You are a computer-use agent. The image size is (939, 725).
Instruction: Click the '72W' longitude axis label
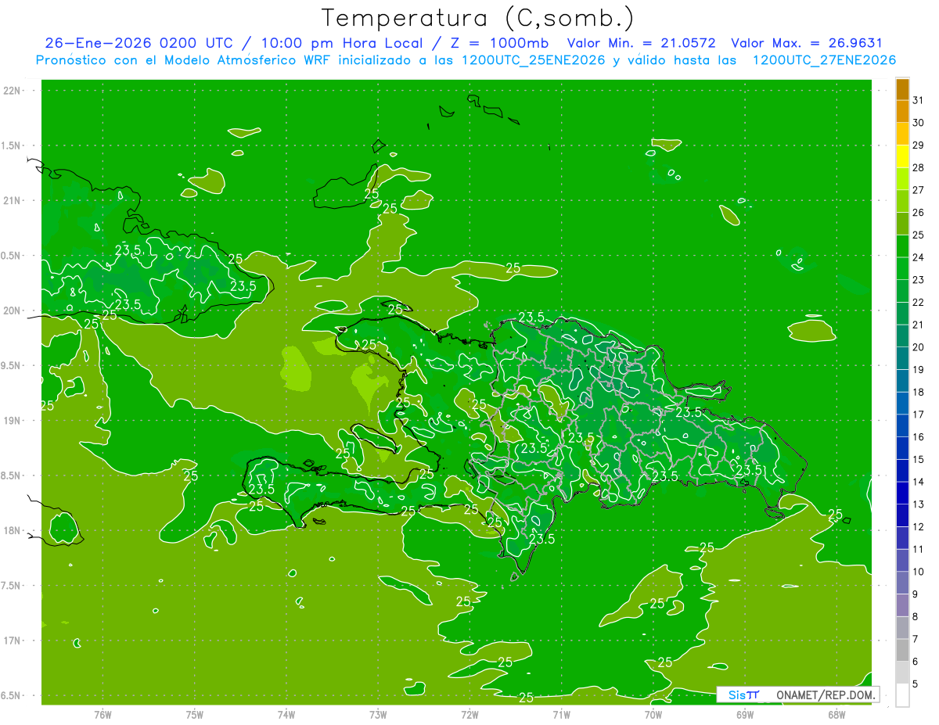(469, 714)
